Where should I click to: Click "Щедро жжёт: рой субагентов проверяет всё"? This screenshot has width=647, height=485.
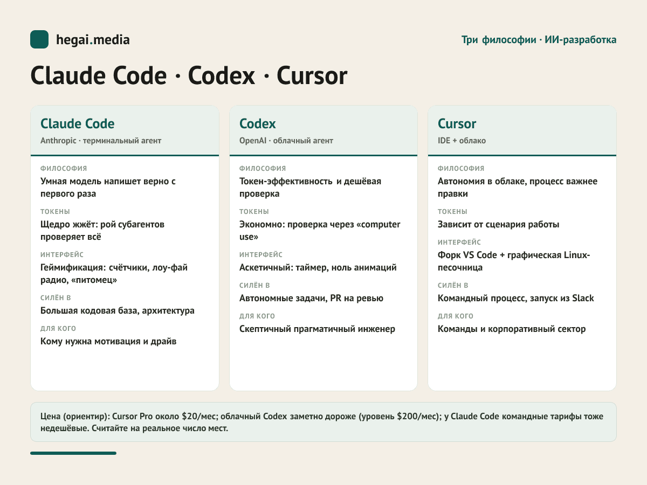pyautogui.click(x=102, y=231)
